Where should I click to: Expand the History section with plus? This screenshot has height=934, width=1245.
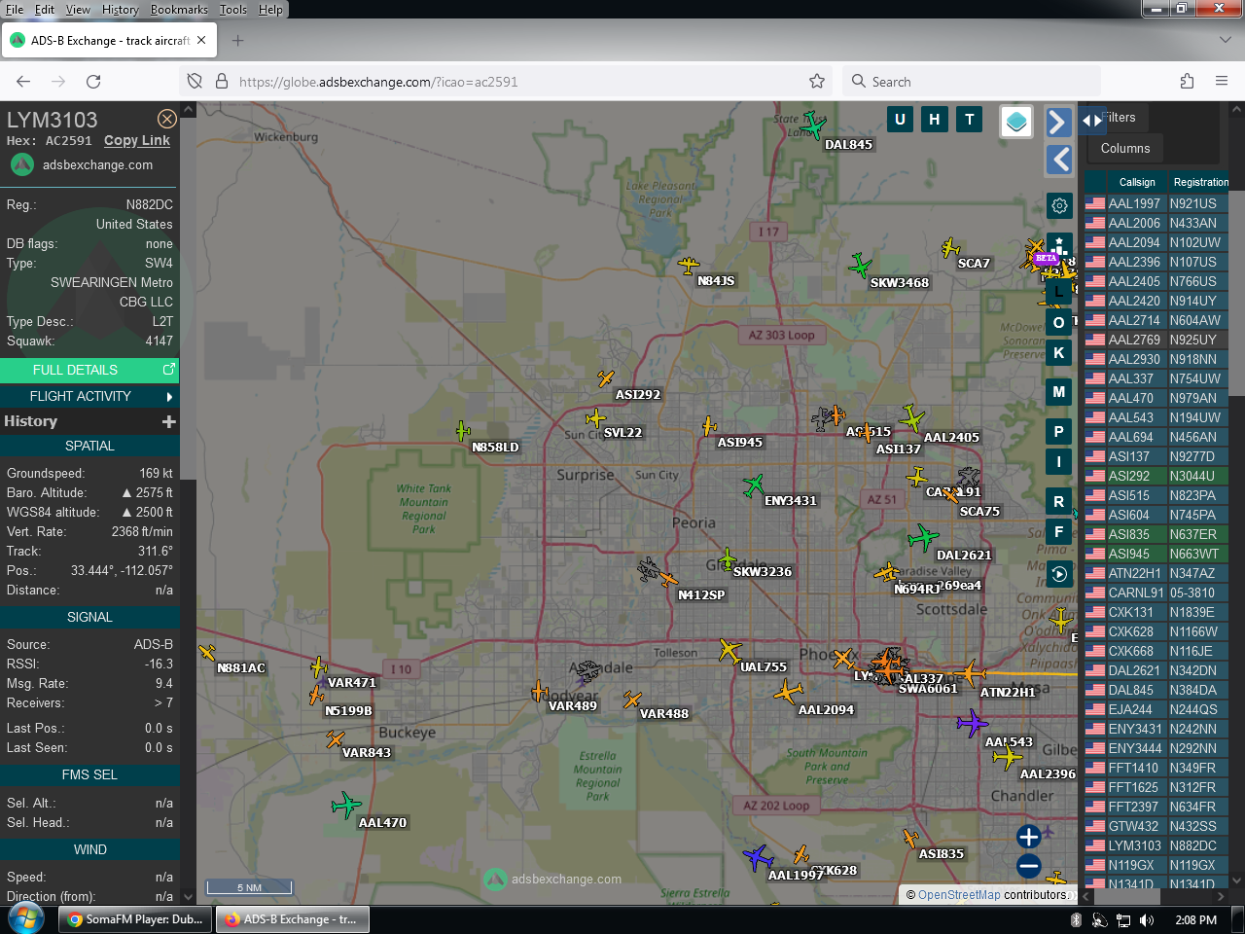[x=169, y=421]
